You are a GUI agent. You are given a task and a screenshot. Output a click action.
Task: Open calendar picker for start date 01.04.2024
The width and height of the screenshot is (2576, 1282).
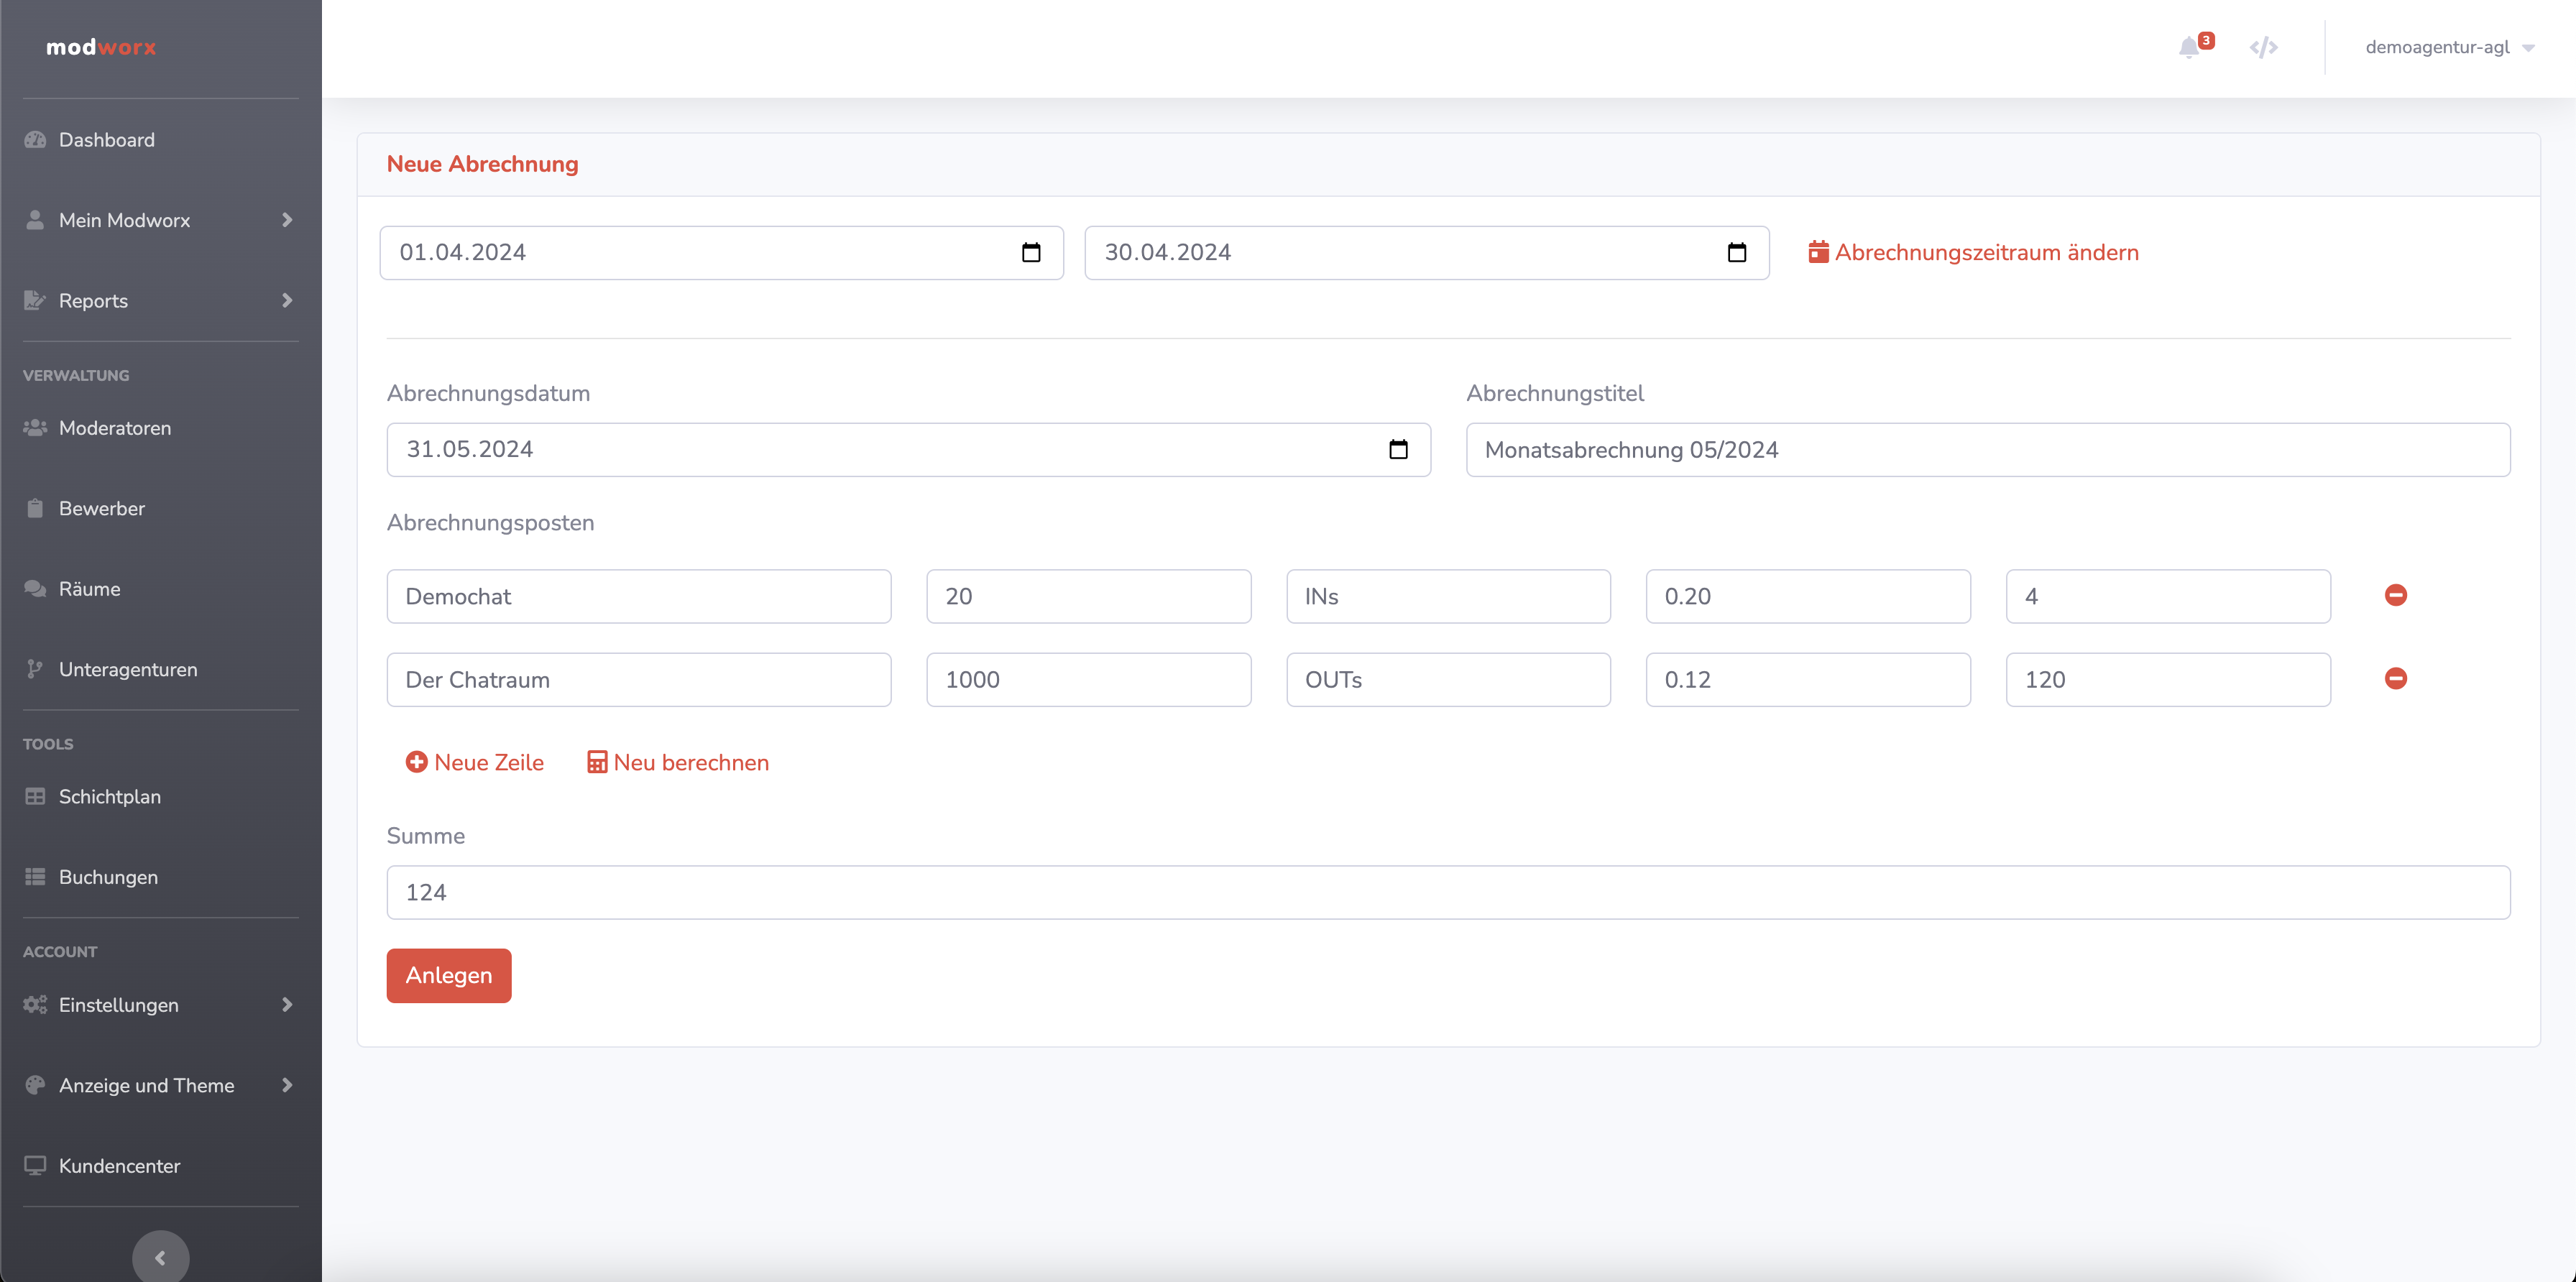point(1031,253)
